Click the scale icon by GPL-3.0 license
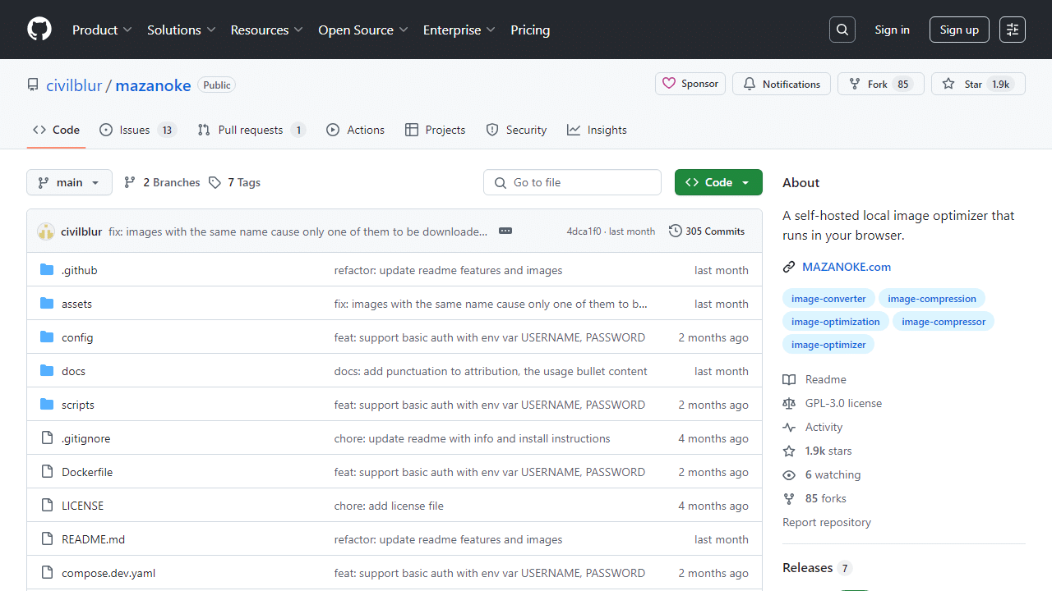The image size is (1052, 591). pos(789,403)
